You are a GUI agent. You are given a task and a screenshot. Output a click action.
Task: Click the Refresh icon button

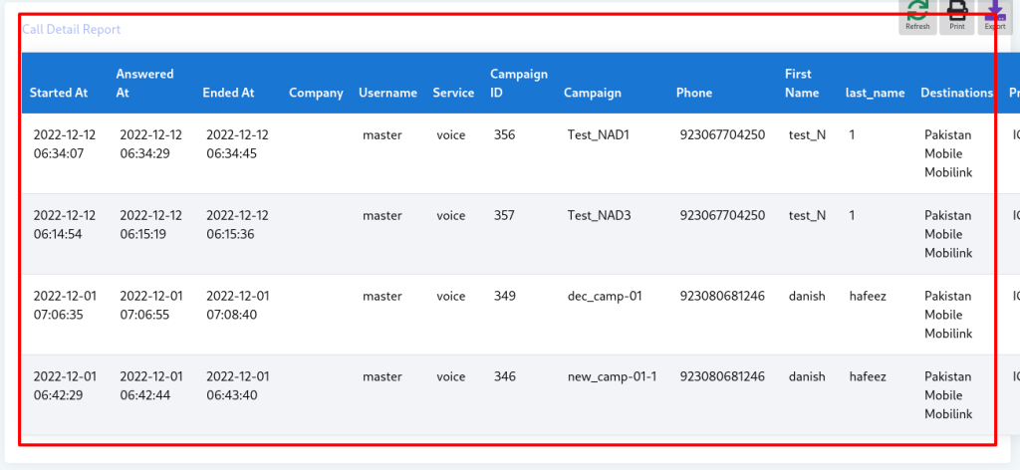point(917,15)
